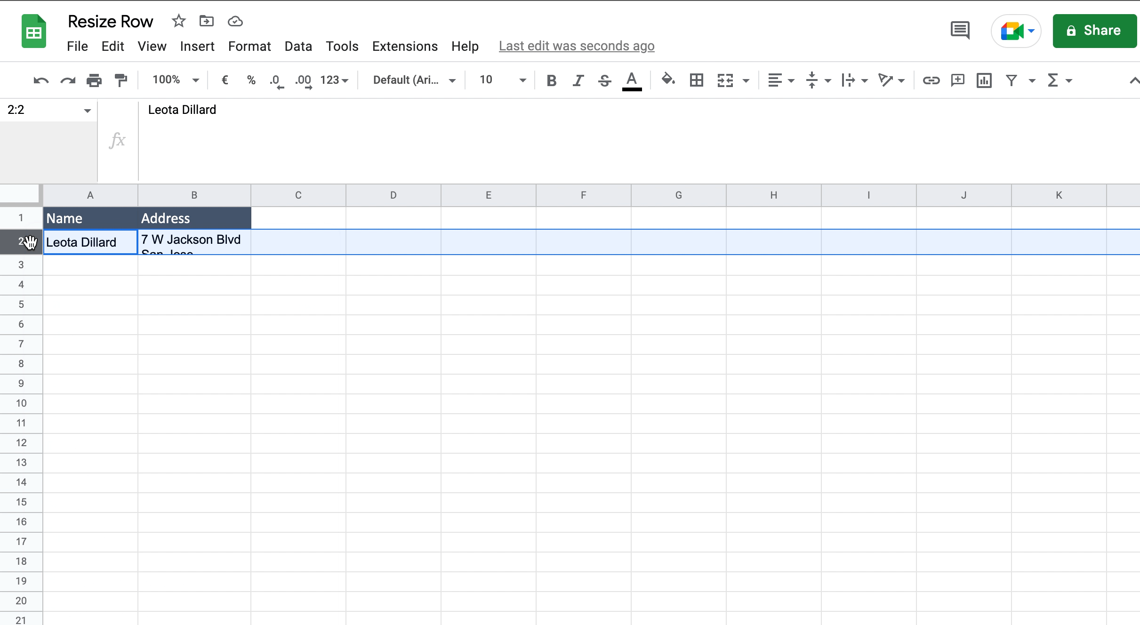This screenshot has width=1140, height=625.
Task: Select the Paint format tool
Action: tap(120, 80)
